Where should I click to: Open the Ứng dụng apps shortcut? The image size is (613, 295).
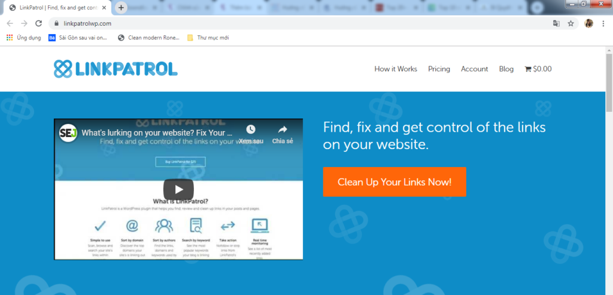point(24,38)
